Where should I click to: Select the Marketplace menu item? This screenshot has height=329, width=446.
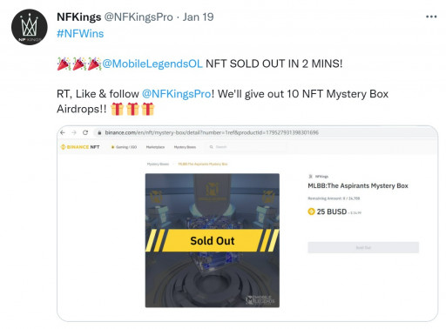click(x=155, y=147)
